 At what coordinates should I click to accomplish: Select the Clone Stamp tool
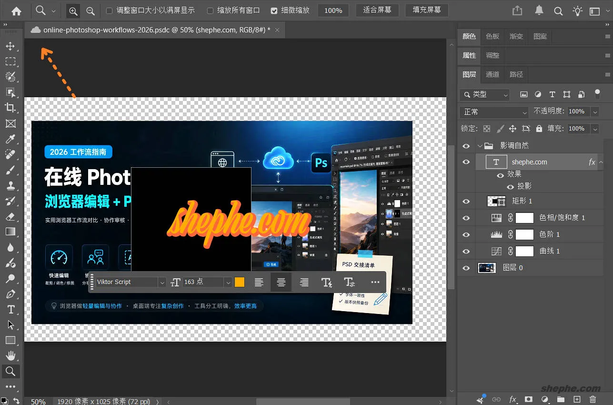click(x=10, y=185)
